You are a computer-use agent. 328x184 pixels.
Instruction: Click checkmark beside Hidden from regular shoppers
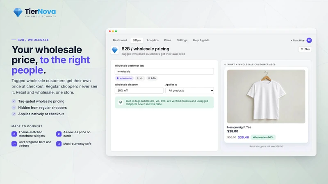pyautogui.click(x=14, y=108)
